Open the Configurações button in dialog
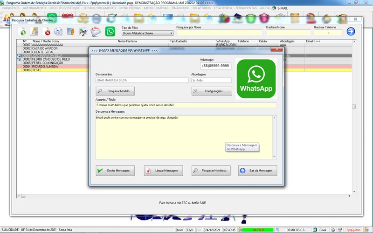 point(212,91)
